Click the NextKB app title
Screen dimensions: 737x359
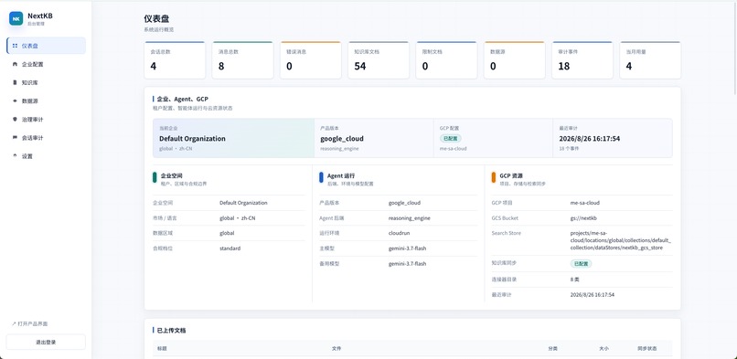point(40,16)
